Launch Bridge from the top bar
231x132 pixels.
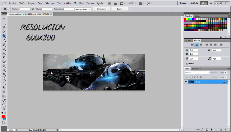(x=109, y=3)
